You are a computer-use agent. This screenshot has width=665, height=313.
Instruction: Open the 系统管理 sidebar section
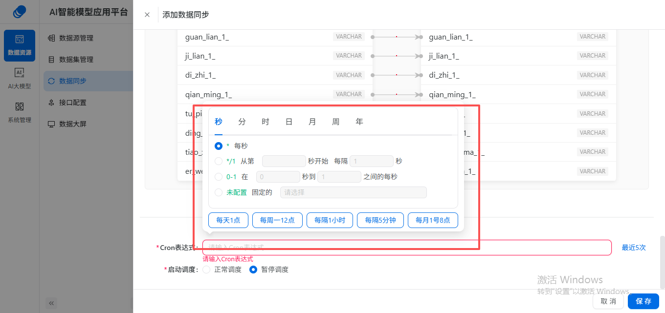coord(20,112)
